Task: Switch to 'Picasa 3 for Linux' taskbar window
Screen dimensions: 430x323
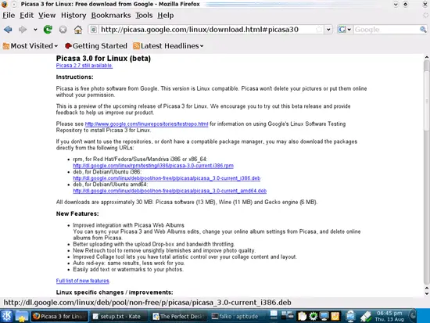Action: pos(59,317)
